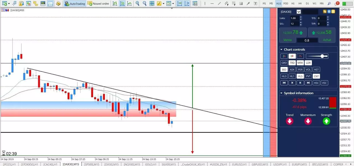Step to the chart end button
Screen dimensions: 354x166
pyautogui.click(x=308, y=83)
